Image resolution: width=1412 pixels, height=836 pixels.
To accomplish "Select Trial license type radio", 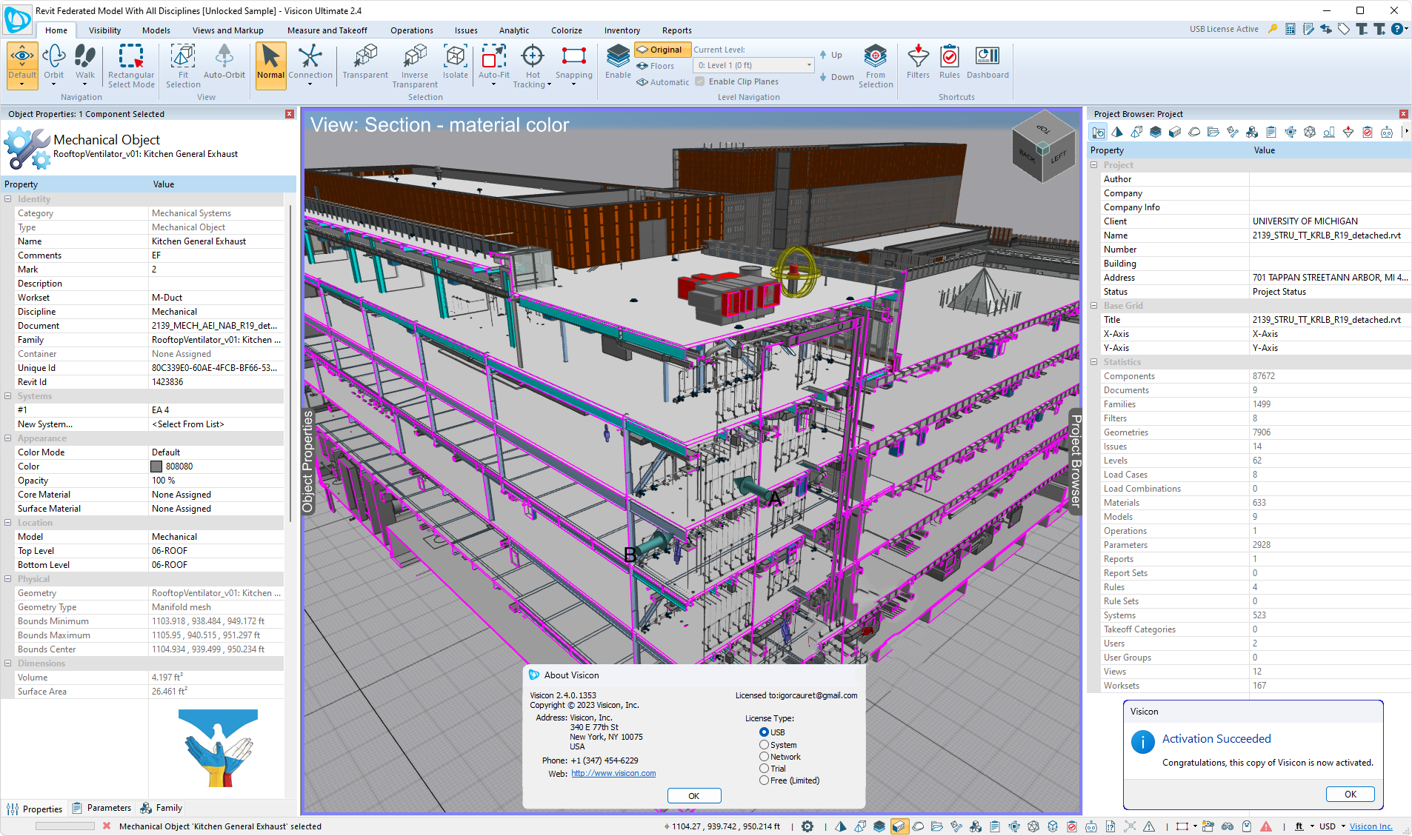I will (764, 768).
